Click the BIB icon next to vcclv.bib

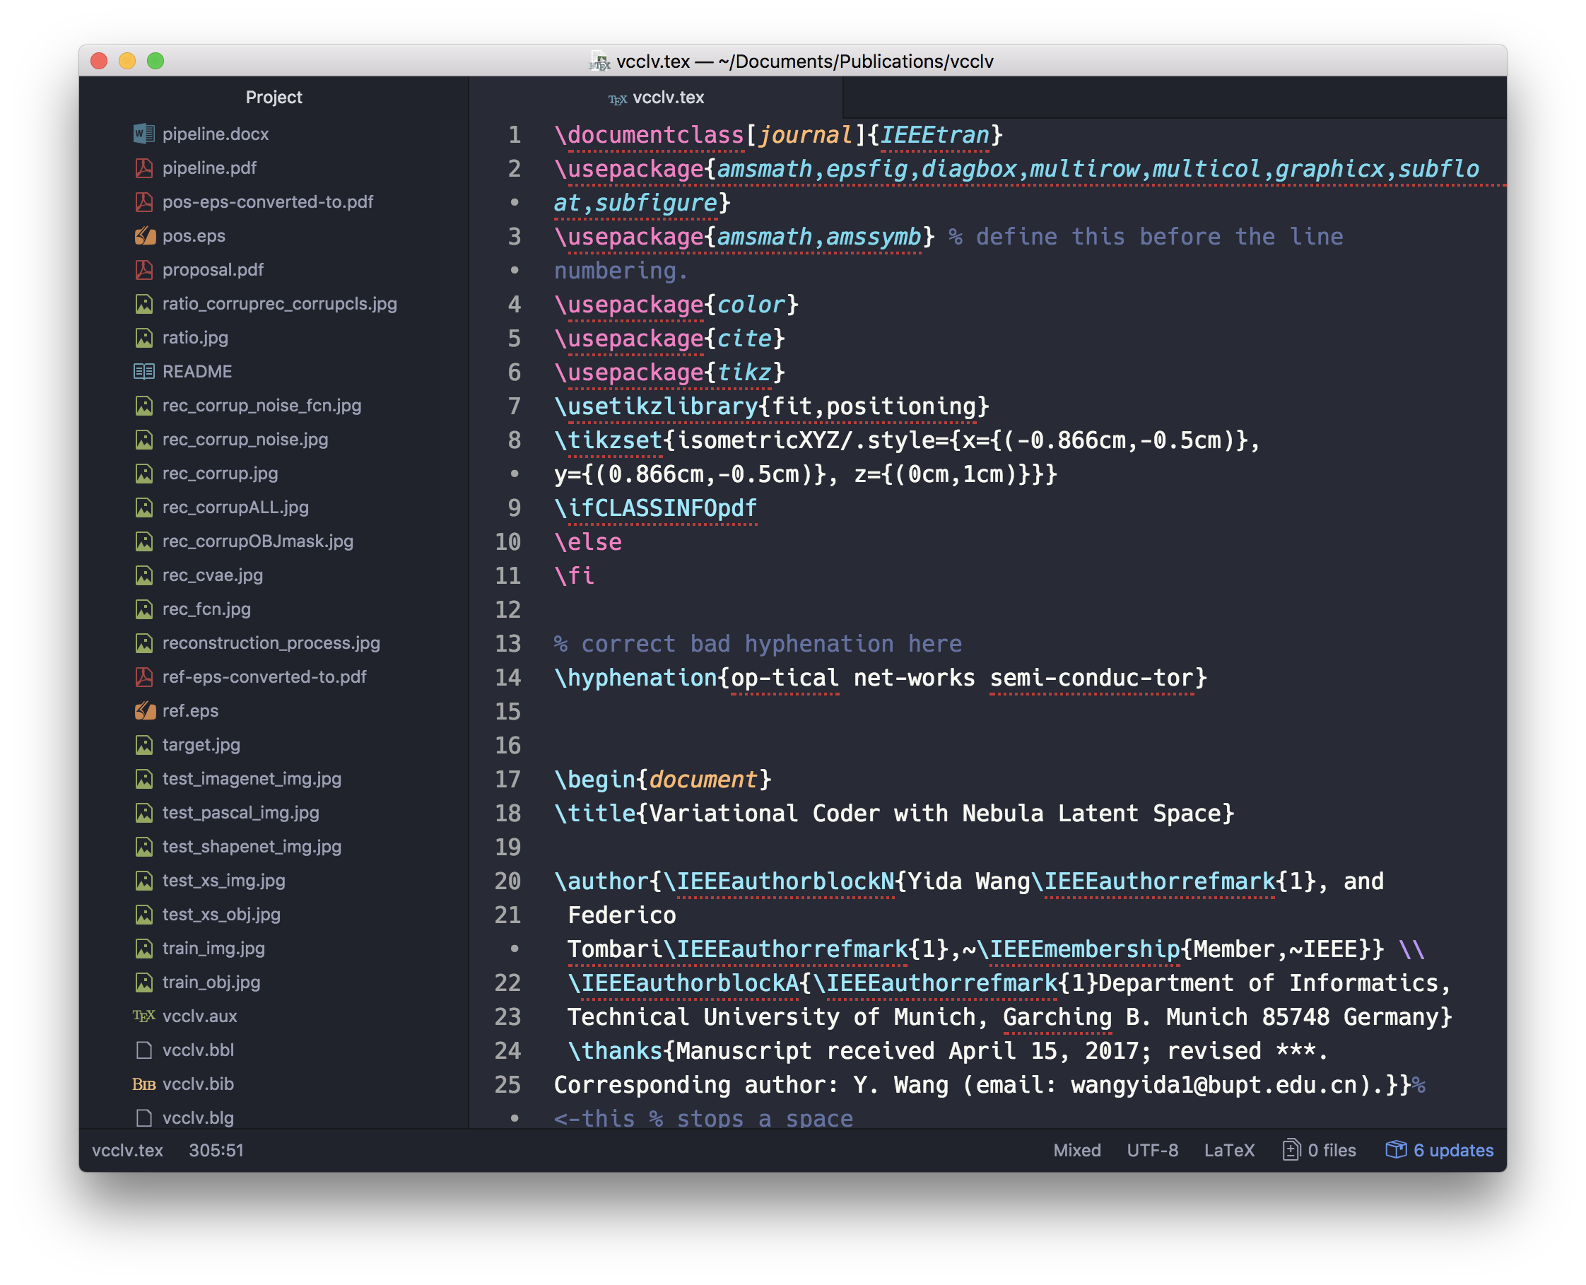pos(143,1084)
